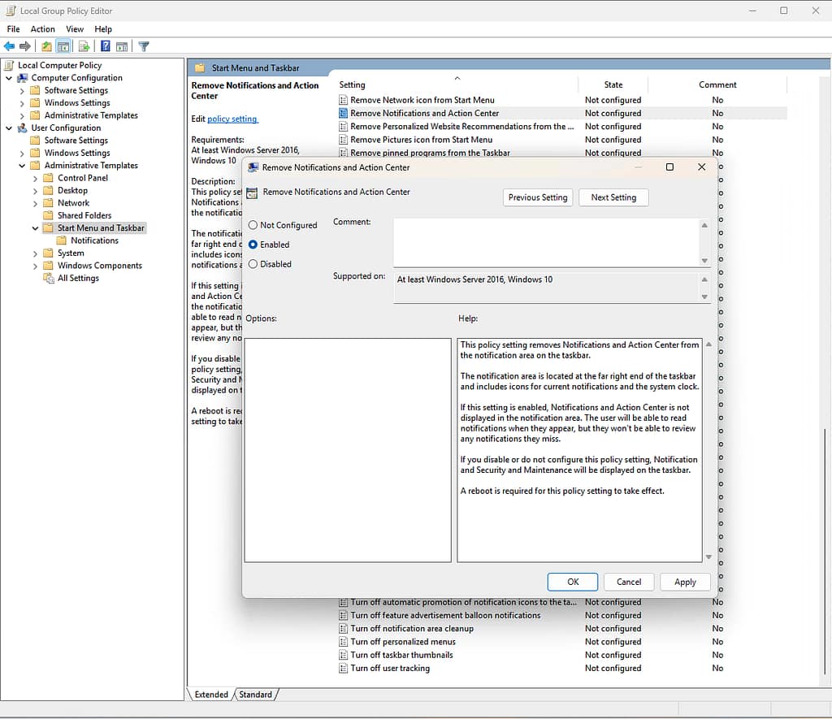This screenshot has width=832, height=719.
Task: Open the Action menu
Action: (42, 28)
